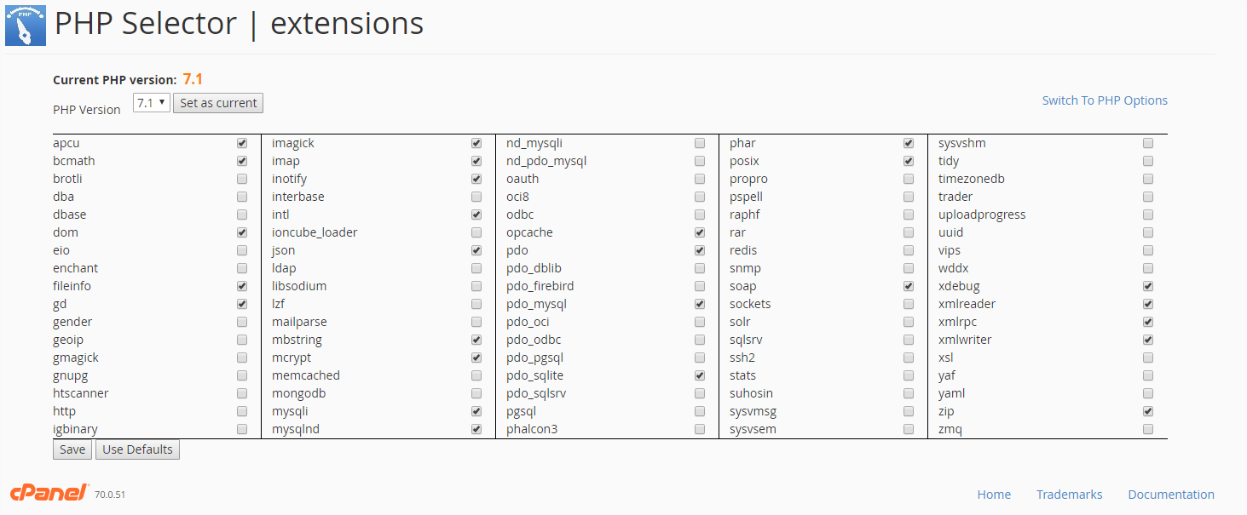Save the extension settings

point(72,449)
